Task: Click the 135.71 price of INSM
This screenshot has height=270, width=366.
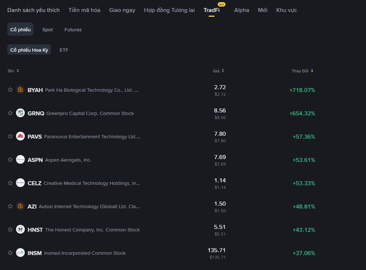Action: click(216, 250)
